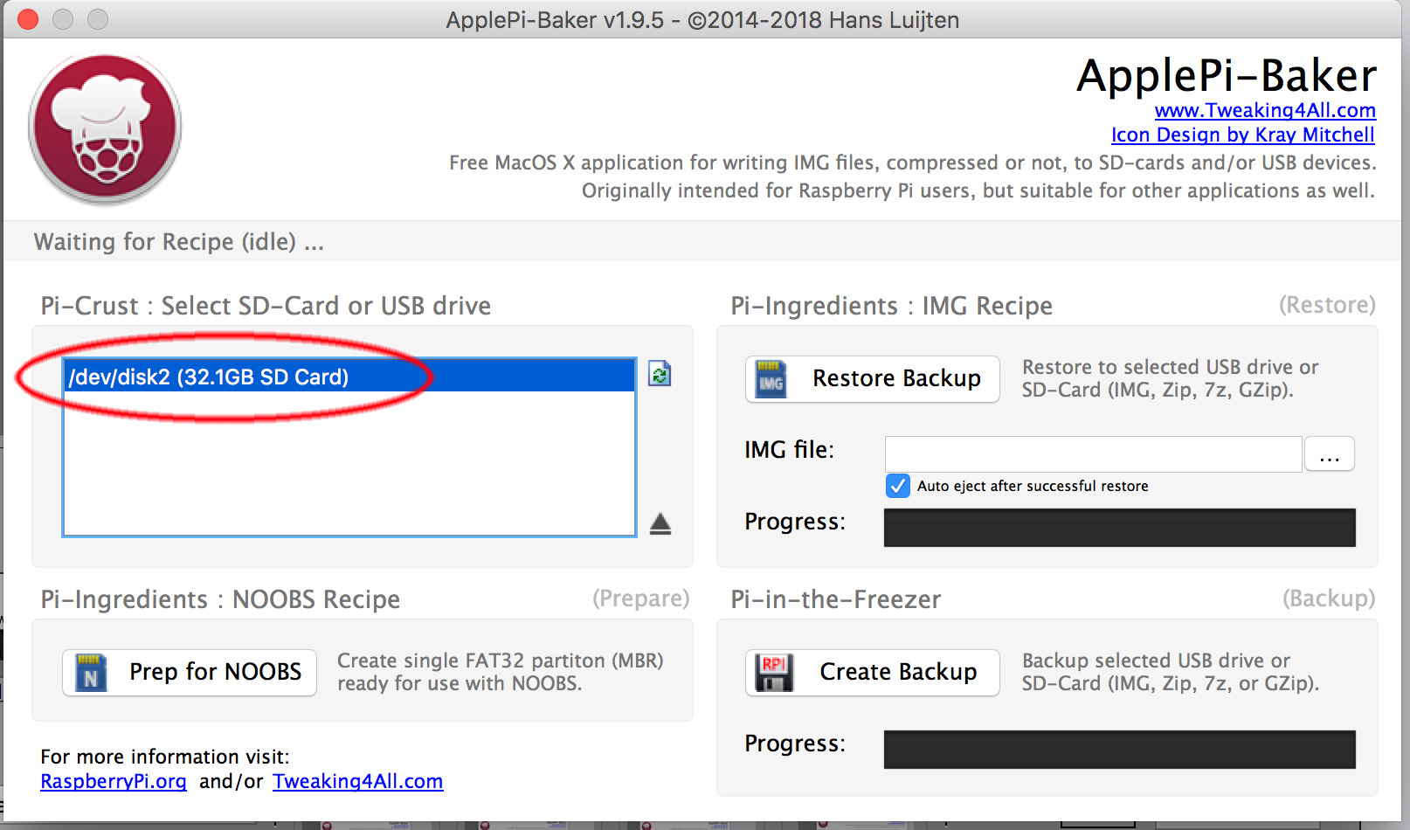The height and width of the screenshot is (830, 1410).
Task: Click the window title bar text
Action: pyautogui.click(x=702, y=19)
